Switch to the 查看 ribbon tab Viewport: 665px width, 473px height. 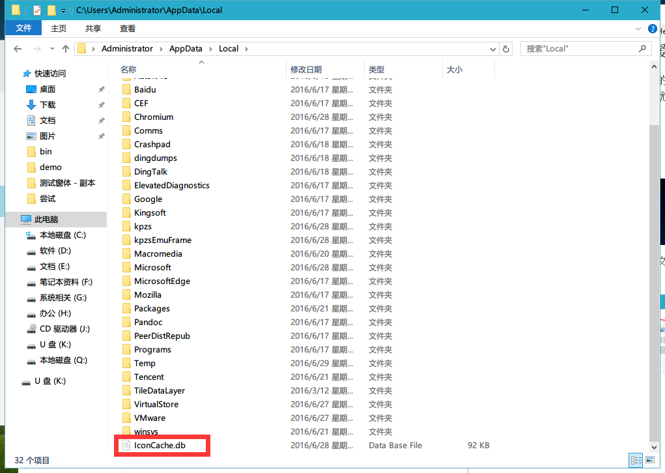pos(128,29)
